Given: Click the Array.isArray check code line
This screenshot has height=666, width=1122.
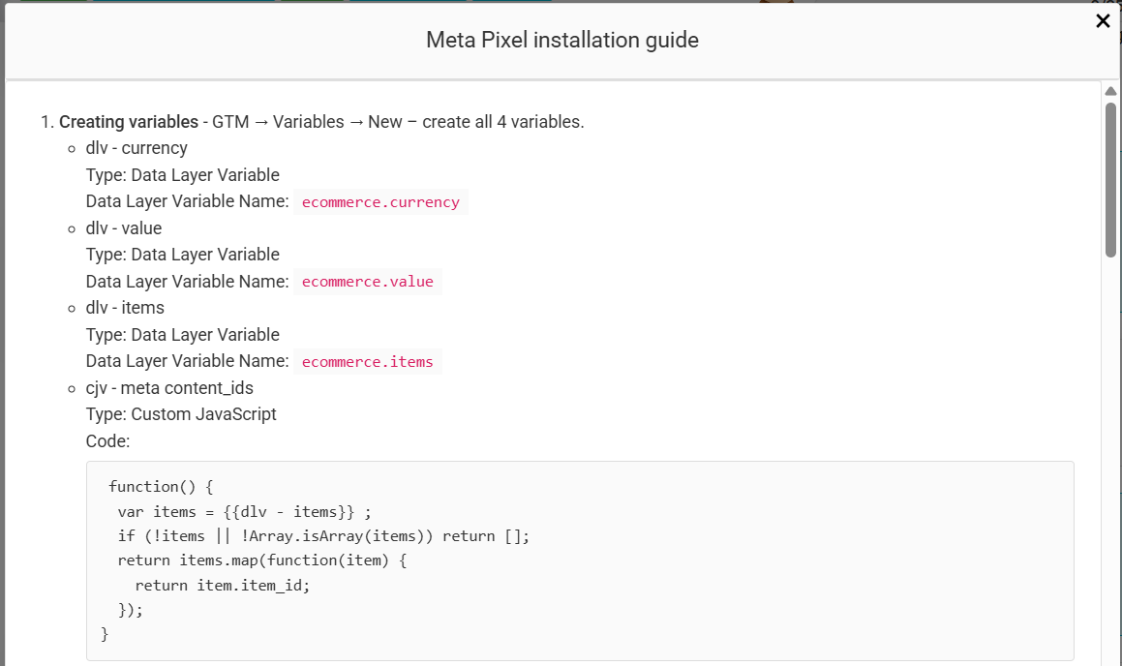Looking at the screenshot, I should pos(323,536).
